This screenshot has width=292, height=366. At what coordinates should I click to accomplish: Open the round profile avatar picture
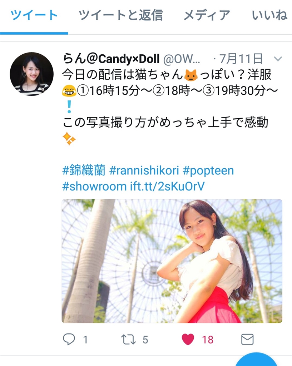(x=32, y=74)
